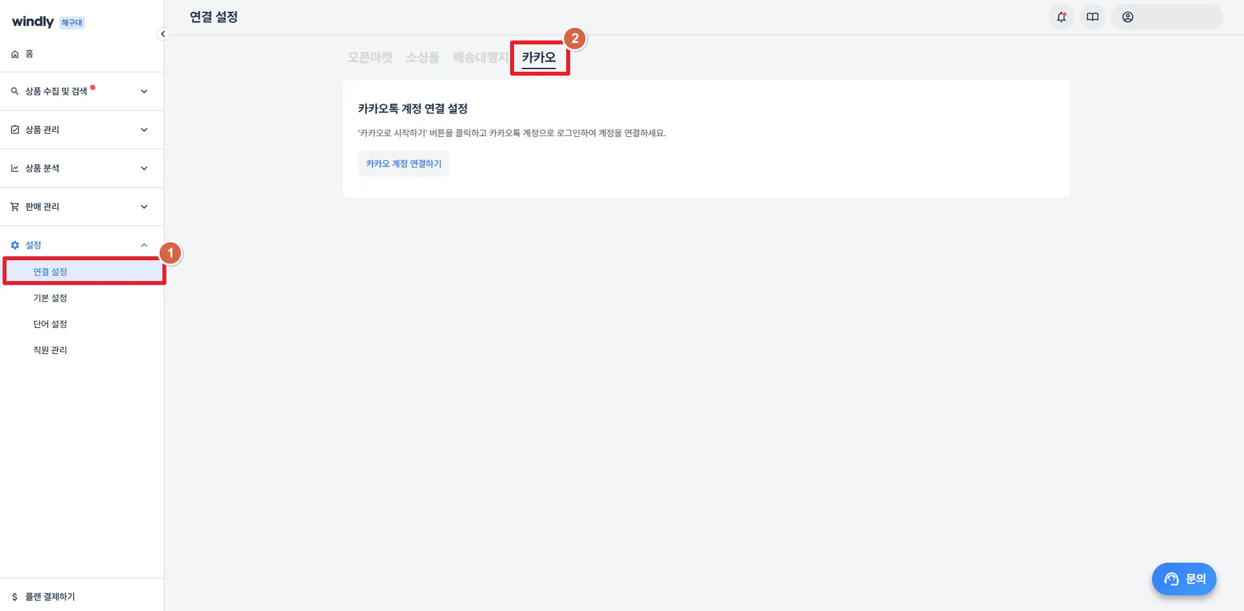Switch to the 소싱몰 tab

click(x=423, y=57)
